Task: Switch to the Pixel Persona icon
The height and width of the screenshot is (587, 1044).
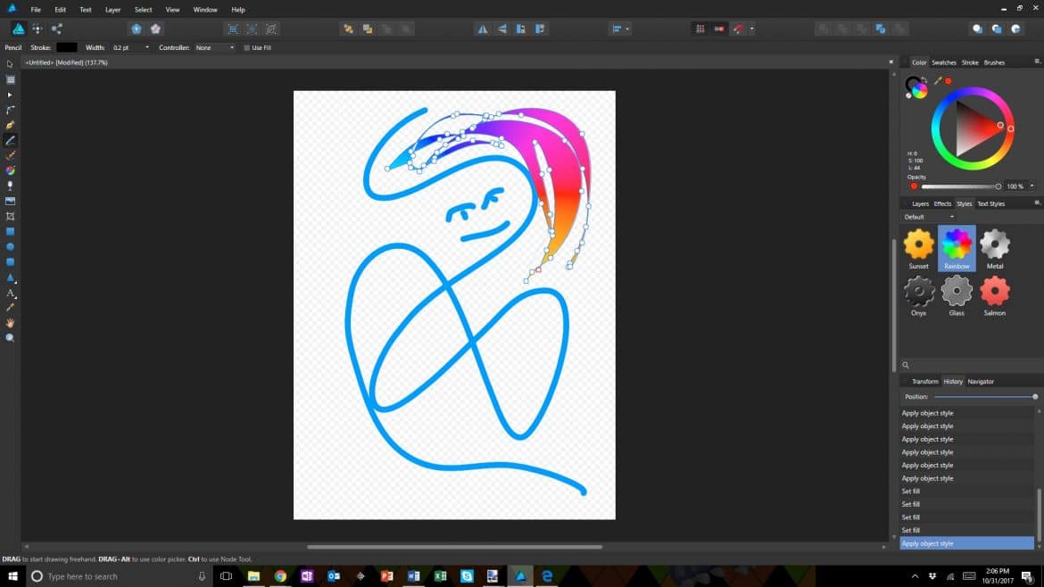Action: coord(37,29)
